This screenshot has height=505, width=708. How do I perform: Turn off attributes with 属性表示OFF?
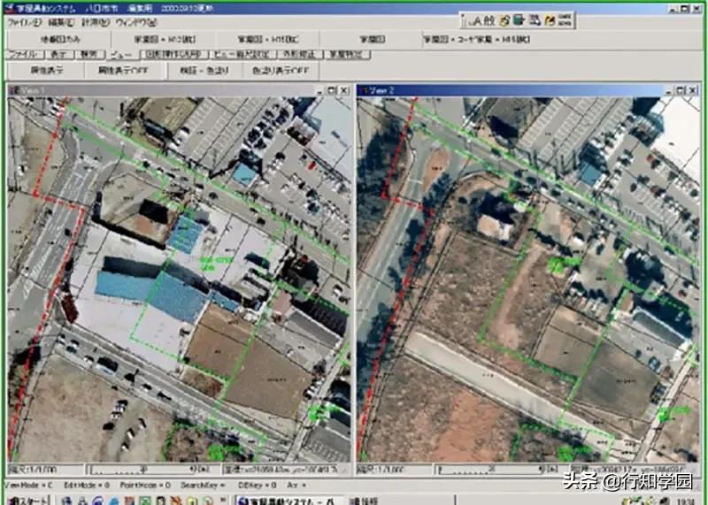pyautogui.click(x=124, y=71)
